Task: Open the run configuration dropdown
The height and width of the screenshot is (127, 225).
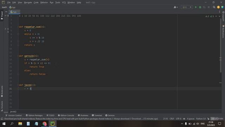Action: point(187,7)
